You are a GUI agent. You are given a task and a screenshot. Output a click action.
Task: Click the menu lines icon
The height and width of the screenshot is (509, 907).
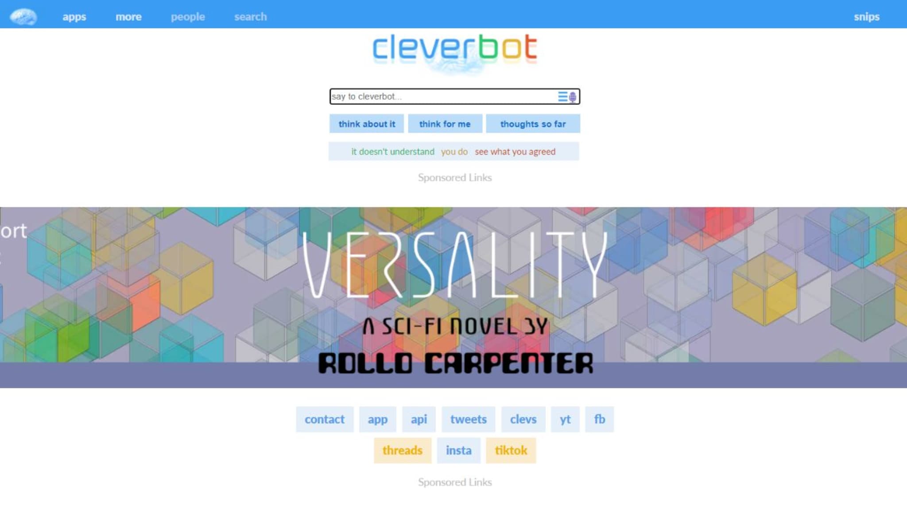click(562, 96)
